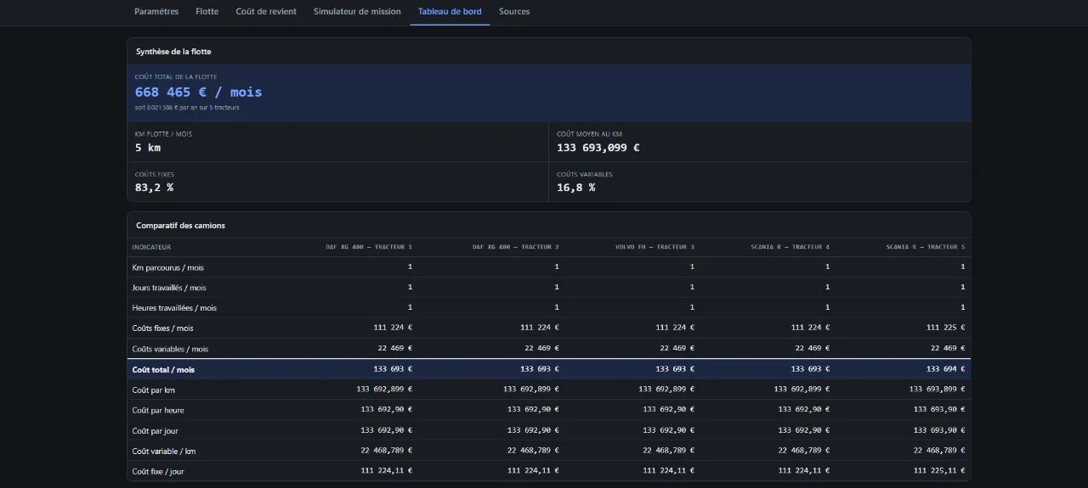This screenshot has height=488, width=1088.
Task: Click the Synthèse de la flotte panel title
Action: click(x=173, y=52)
